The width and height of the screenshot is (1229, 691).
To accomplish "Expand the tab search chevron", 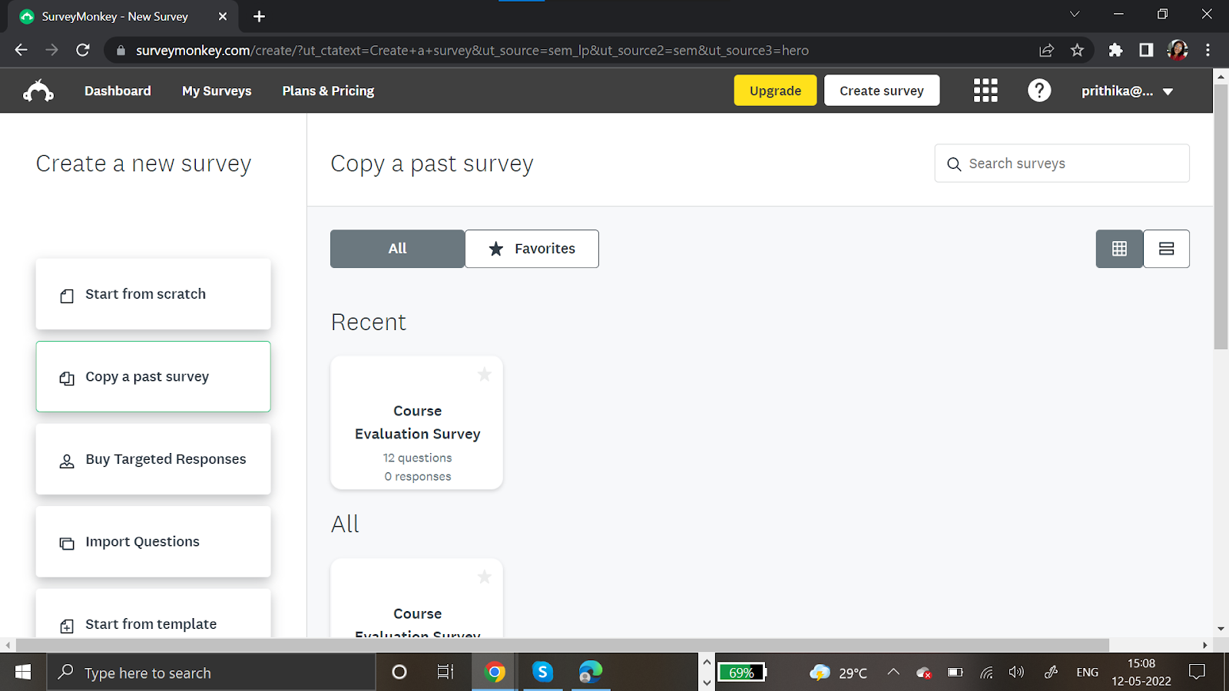I will pos(1075,15).
